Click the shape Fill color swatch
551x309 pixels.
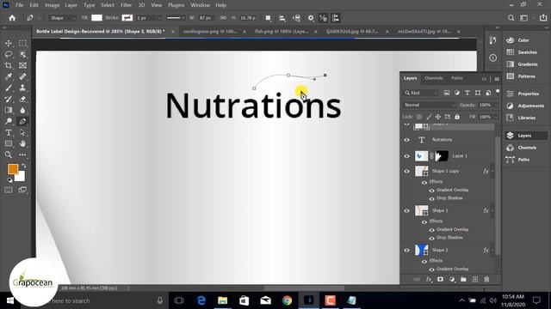tap(96, 18)
